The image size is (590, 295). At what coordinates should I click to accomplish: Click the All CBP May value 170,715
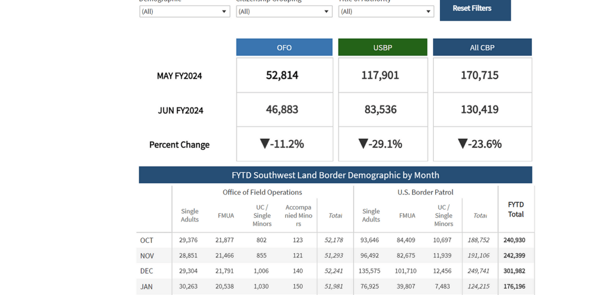point(480,75)
